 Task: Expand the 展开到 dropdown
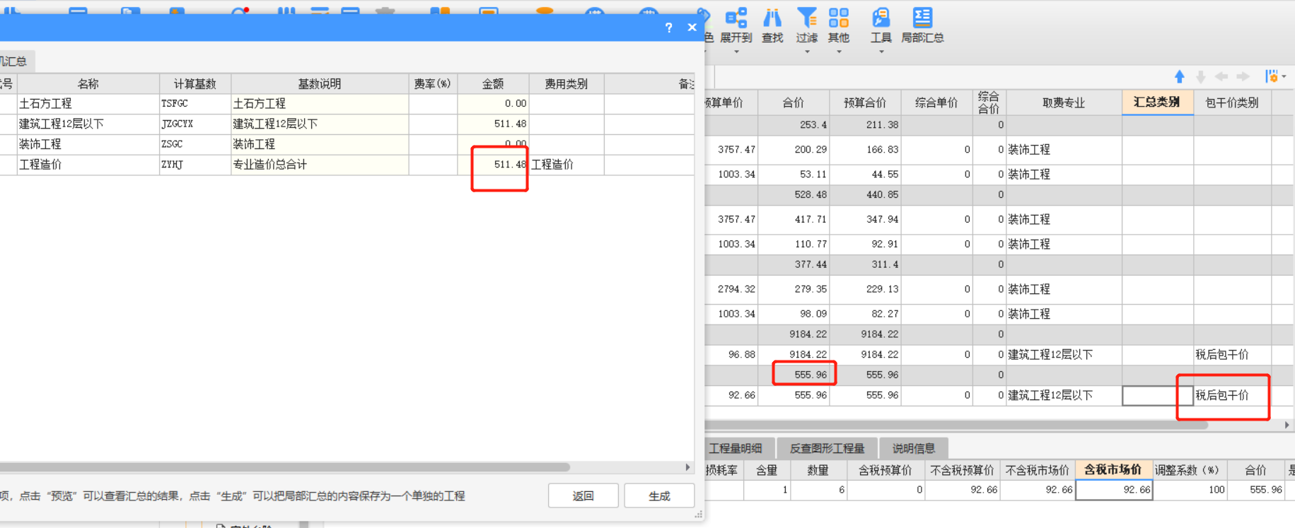(736, 52)
